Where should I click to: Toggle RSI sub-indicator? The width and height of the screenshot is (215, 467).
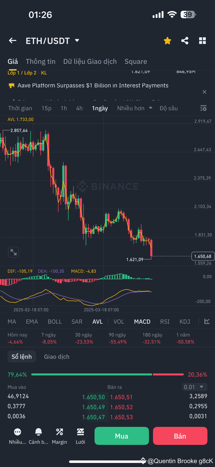click(165, 322)
